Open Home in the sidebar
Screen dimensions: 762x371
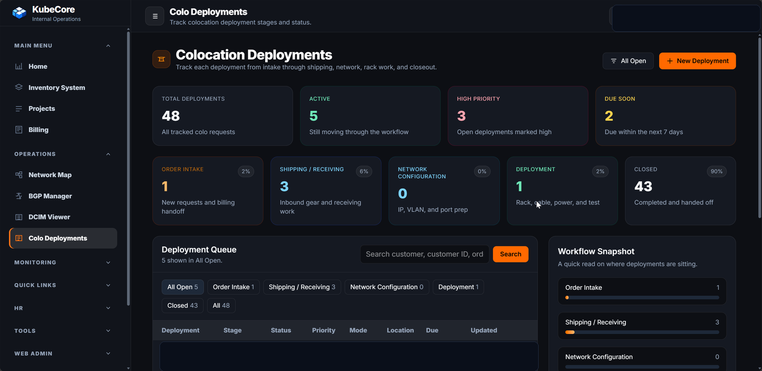click(63, 67)
